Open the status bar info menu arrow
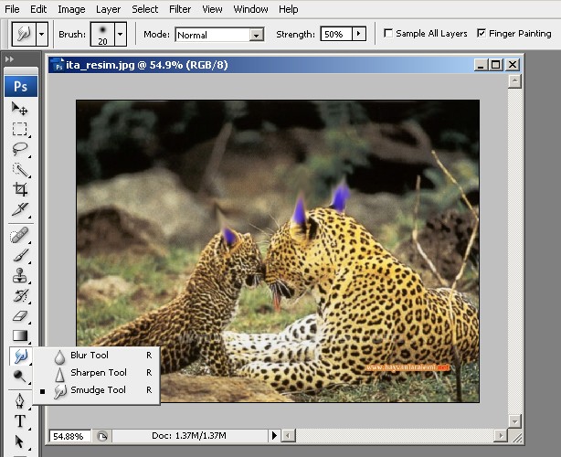This screenshot has height=457, width=561. (274, 436)
